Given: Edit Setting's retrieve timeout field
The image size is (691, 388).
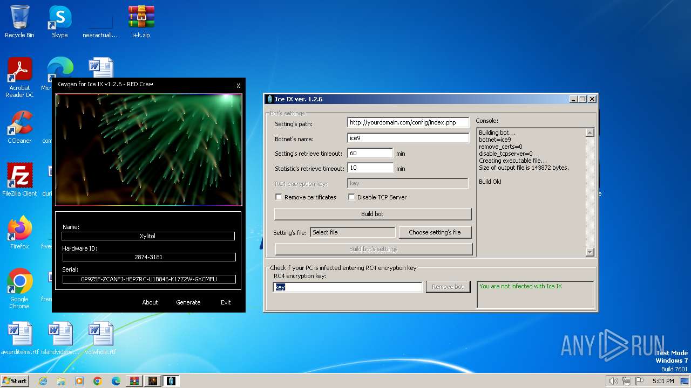Looking at the screenshot, I should [370, 154].
